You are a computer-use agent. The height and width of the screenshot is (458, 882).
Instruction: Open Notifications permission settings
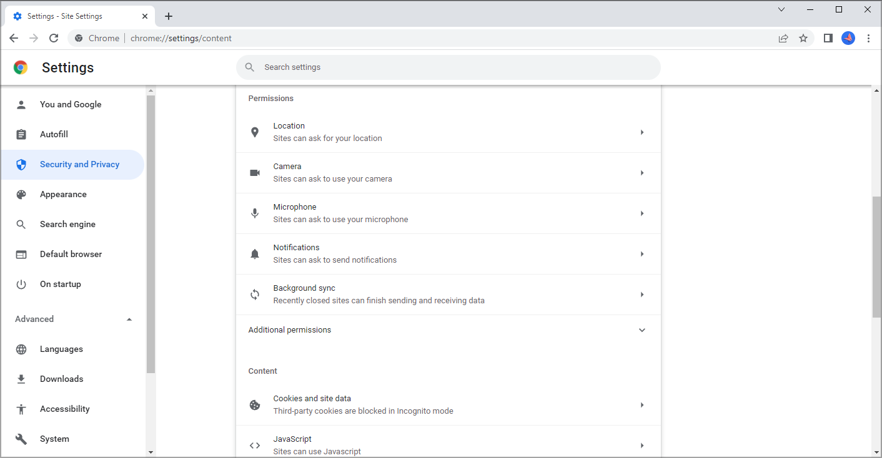click(x=448, y=254)
